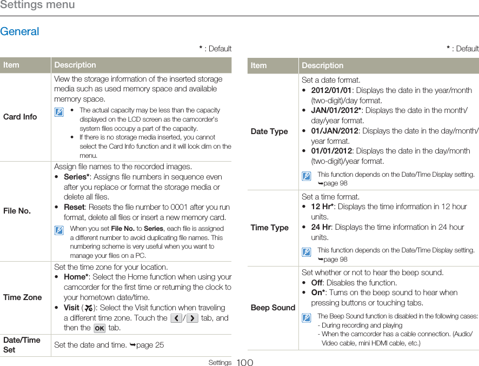Viewport: 479px width, 366px height.
Task: Click the Off beep sound option
Action: [x=316, y=283]
